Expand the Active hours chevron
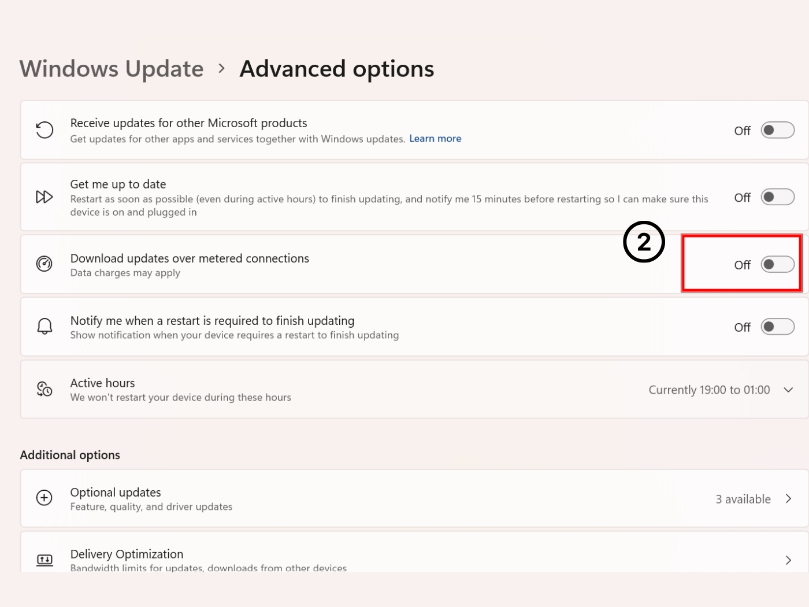 [x=788, y=390]
